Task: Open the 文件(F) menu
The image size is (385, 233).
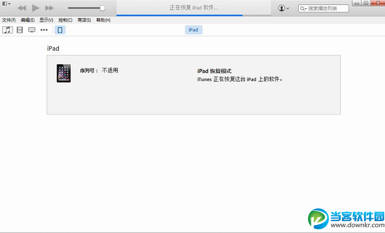Action: click(9, 20)
